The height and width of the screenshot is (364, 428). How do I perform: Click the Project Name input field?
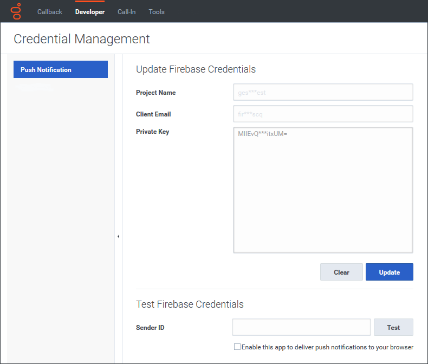click(323, 93)
